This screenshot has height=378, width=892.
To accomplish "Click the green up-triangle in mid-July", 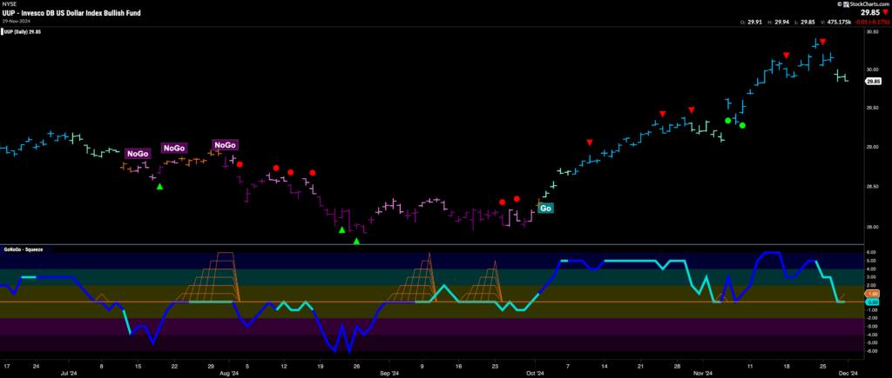I will (x=160, y=186).
